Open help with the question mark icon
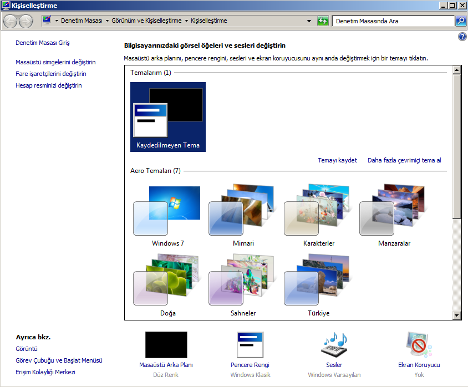Image resolution: width=468 pixels, height=387 pixels. click(462, 37)
